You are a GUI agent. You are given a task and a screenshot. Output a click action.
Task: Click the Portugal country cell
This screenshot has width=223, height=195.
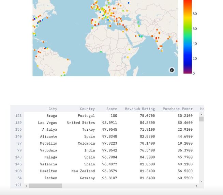(x=86, y=116)
